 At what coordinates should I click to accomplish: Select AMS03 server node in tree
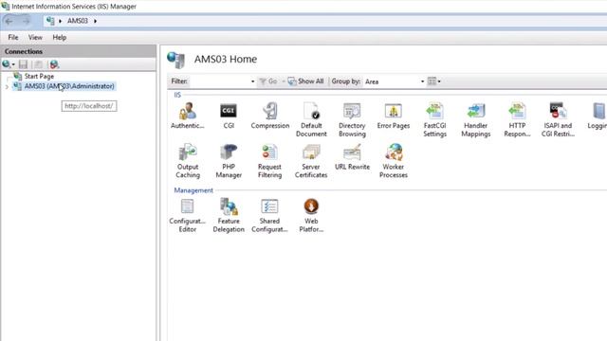coord(69,86)
